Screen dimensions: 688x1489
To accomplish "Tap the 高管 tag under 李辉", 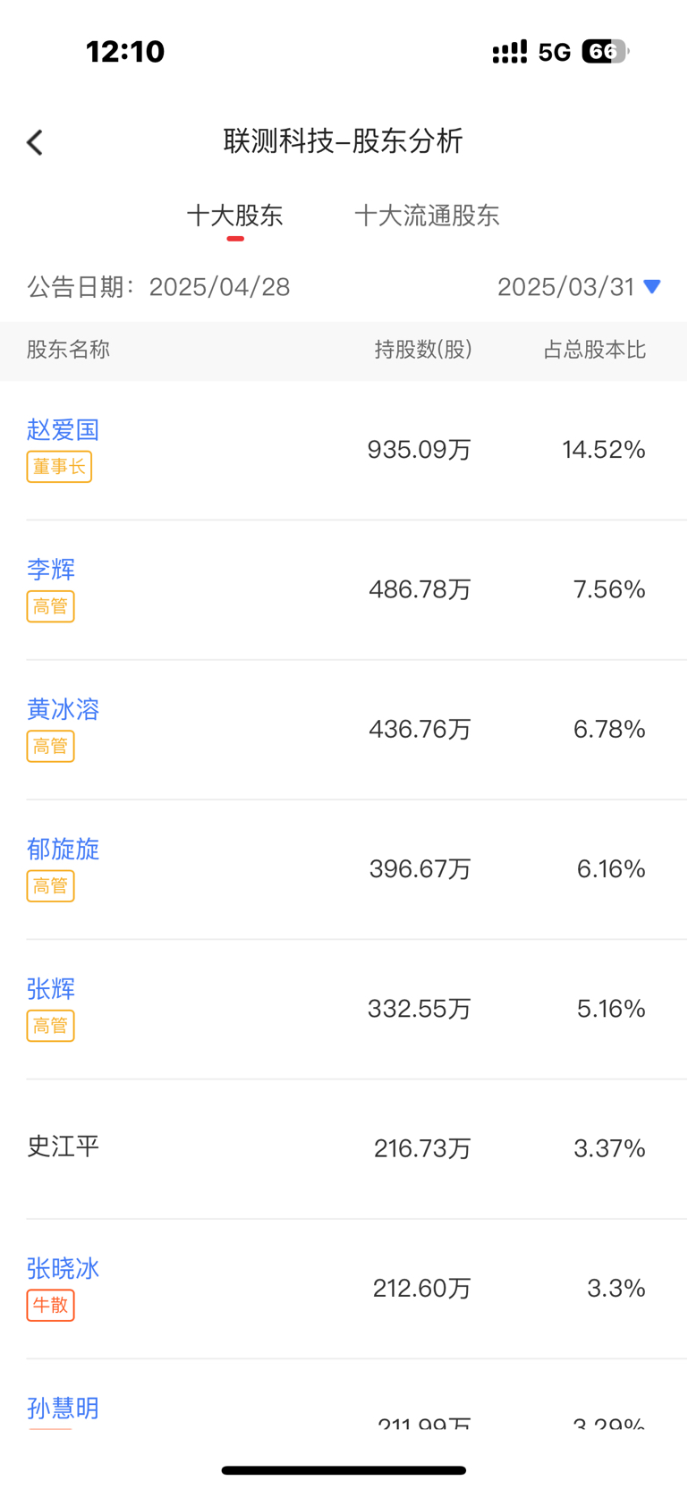I will 50,606.
